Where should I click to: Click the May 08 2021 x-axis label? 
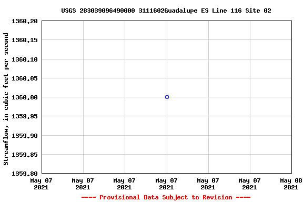pos(291,184)
